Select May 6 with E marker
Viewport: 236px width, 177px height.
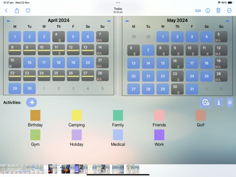(133, 50)
